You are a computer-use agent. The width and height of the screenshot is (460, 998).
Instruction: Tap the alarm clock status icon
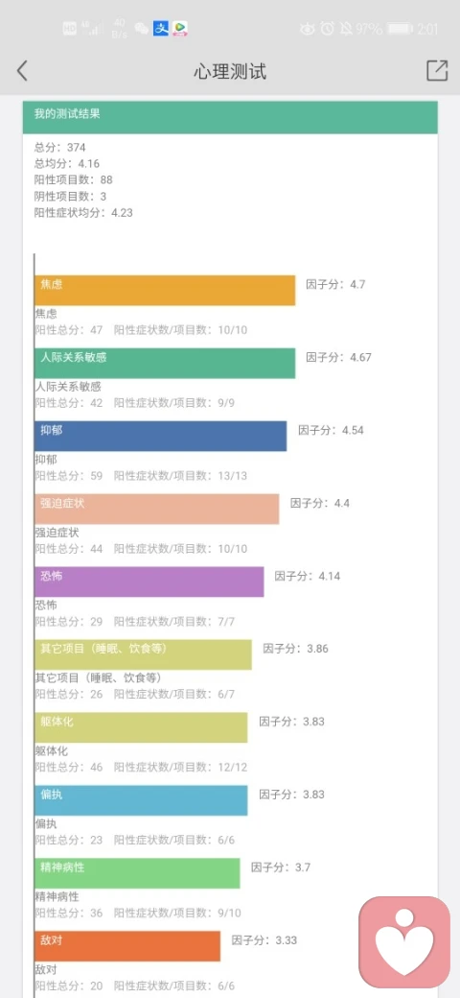coord(327,29)
